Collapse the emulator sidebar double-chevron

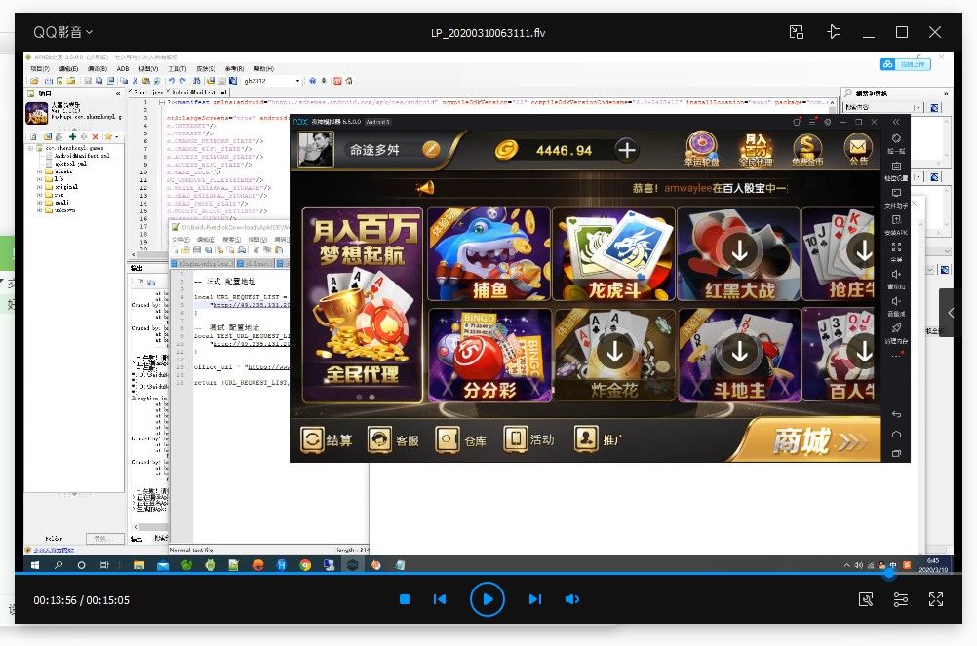[x=897, y=122]
